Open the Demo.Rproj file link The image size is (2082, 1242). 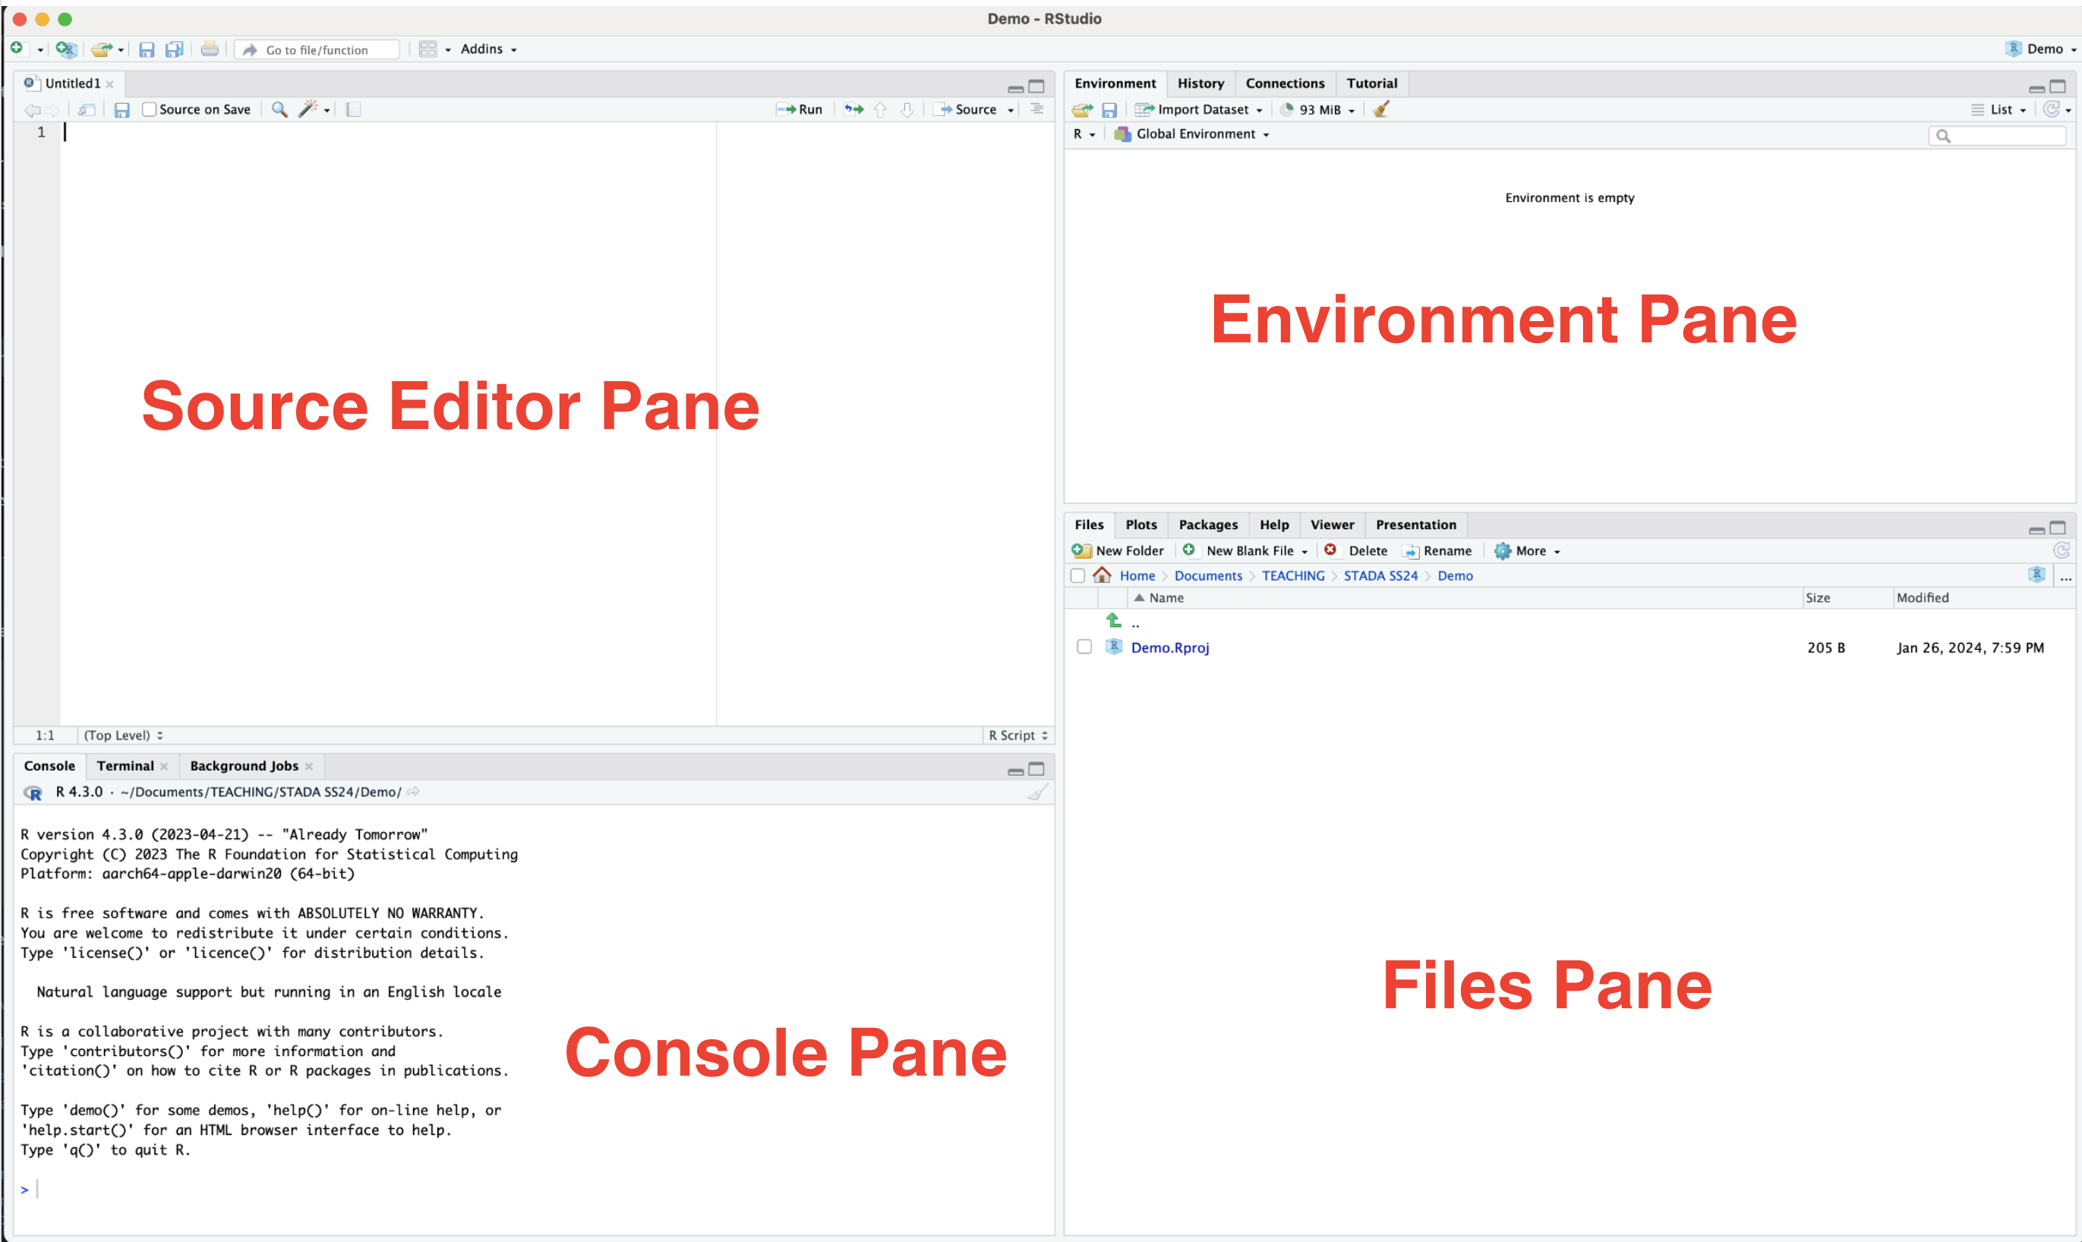[x=1170, y=648]
